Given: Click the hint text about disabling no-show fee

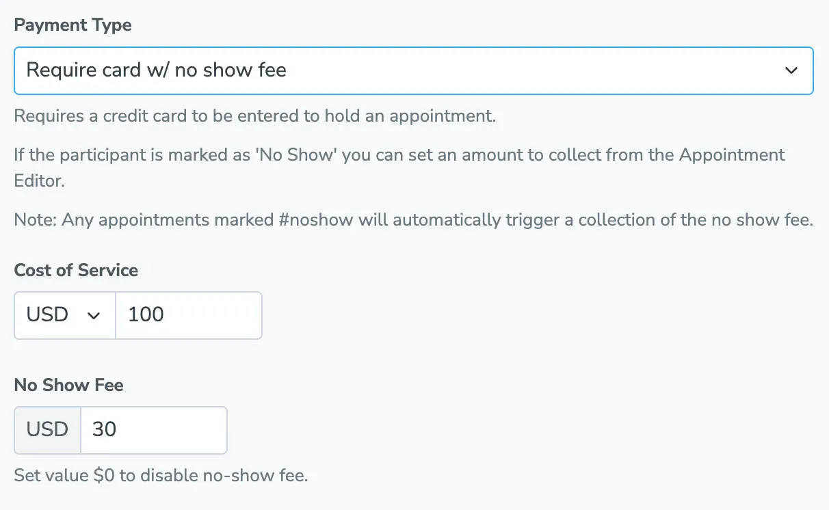Looking at the screenshot, I should (160, 475).
